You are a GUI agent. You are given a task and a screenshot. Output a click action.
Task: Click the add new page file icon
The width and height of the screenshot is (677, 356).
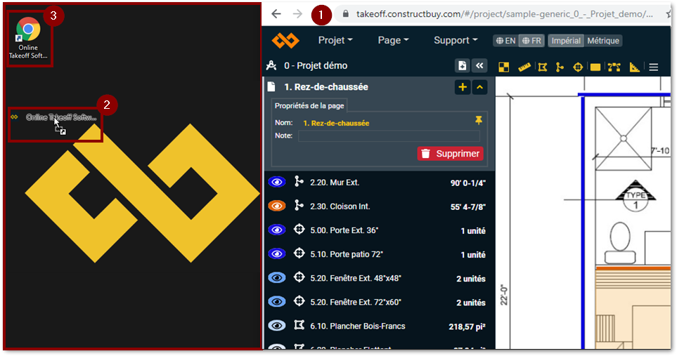pyautogui.click(x=463, y=66)
